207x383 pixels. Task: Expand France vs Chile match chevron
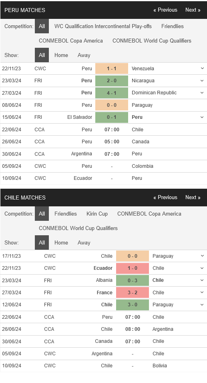coord(202,292)
